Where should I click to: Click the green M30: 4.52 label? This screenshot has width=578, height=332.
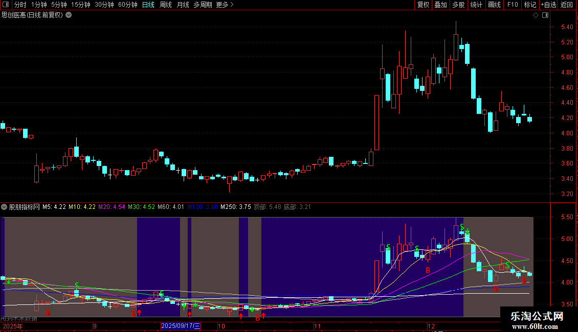pos(141,207)
